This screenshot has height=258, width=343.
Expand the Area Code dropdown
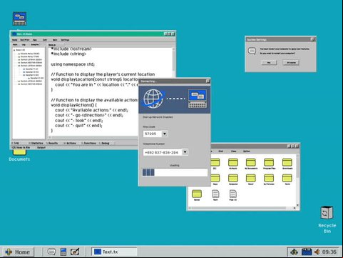point(165,134)
